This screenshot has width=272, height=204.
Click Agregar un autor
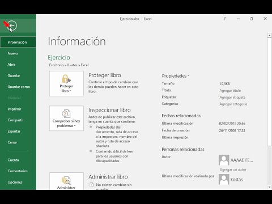(233, 169)
